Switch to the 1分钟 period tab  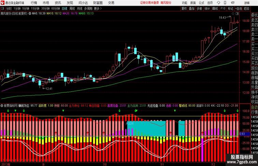[17, 9]
